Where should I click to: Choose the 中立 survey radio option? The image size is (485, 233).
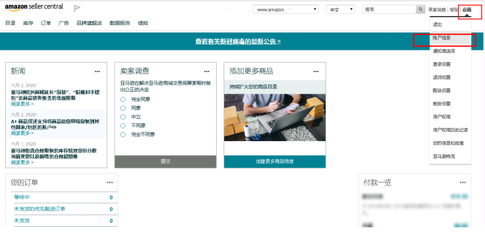123,116
